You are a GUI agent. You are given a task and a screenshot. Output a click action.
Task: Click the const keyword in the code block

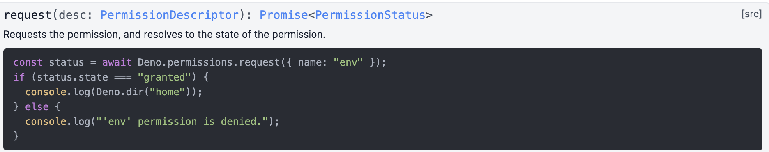pyautogui.click(x=28, y=62)
